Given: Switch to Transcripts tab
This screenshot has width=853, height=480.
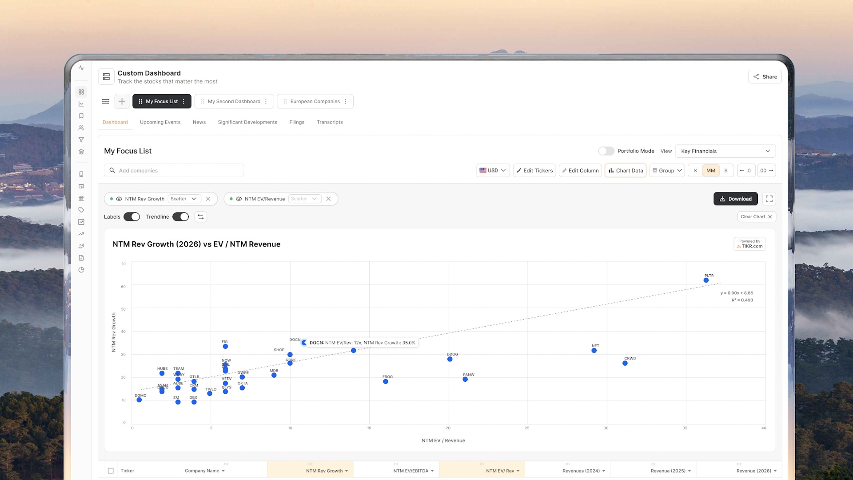Looking at the screenshot, I should pos(330,122).
